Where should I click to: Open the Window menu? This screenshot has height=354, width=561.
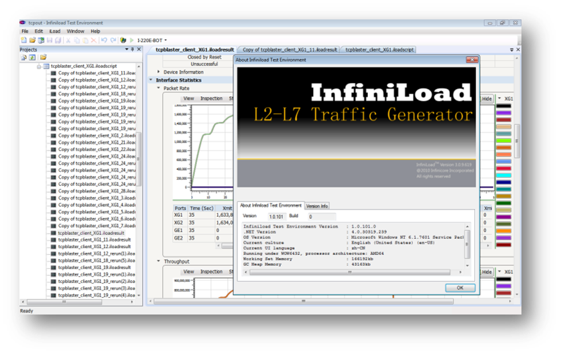tap(75, 31)
